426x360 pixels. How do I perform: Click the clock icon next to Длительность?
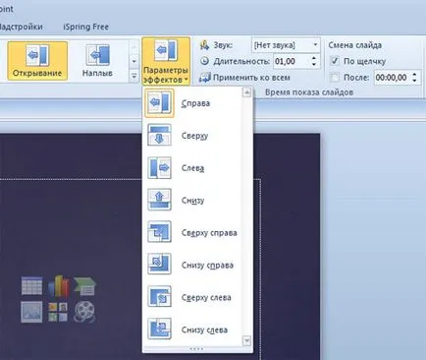click(204, 61)
